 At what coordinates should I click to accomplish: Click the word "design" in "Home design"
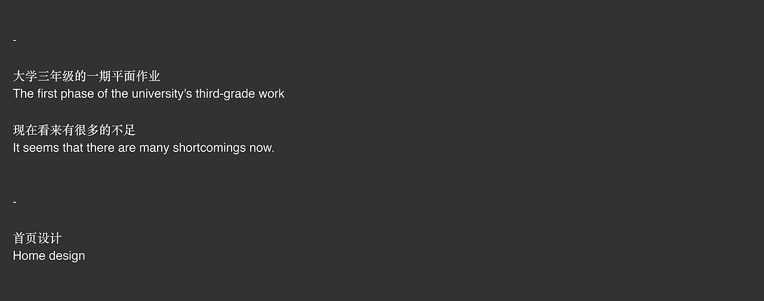click(x=67, y=256)
